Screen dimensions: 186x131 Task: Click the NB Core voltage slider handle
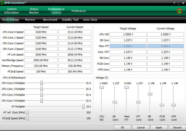tap(150, 94)
